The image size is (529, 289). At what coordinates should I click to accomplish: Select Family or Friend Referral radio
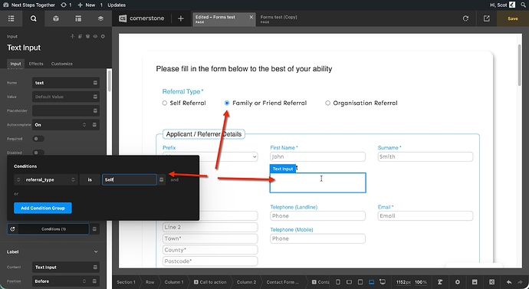click(x=227, y=103)
